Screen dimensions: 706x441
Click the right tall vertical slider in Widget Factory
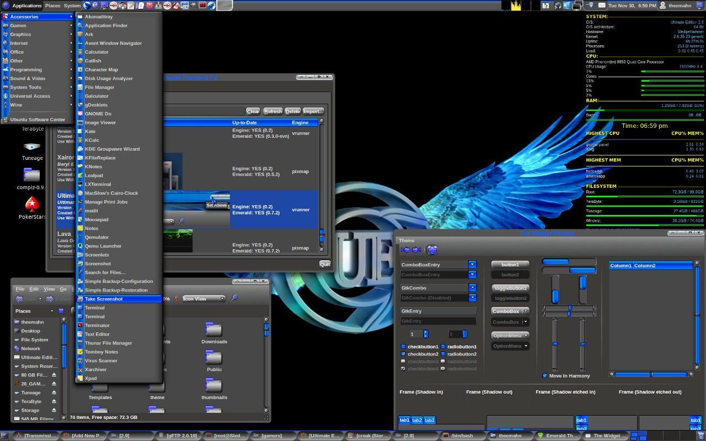(582, 343)
